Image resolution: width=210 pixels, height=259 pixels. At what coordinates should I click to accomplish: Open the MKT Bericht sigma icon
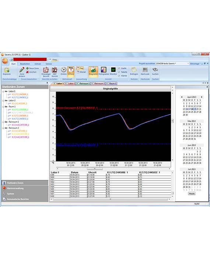55,70
